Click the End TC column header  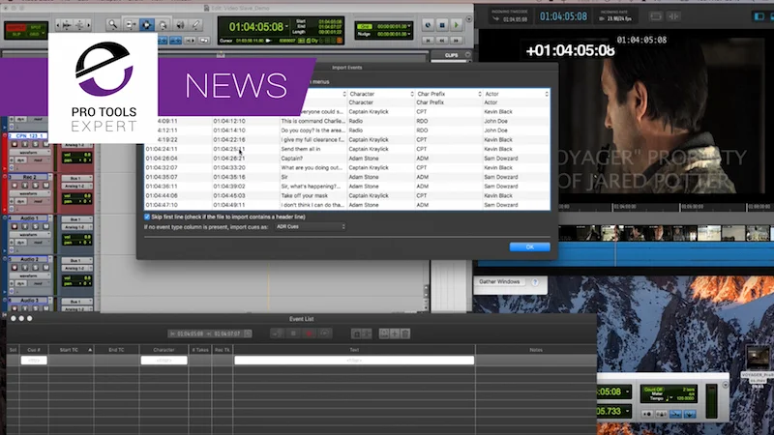[x=116, y=350]
